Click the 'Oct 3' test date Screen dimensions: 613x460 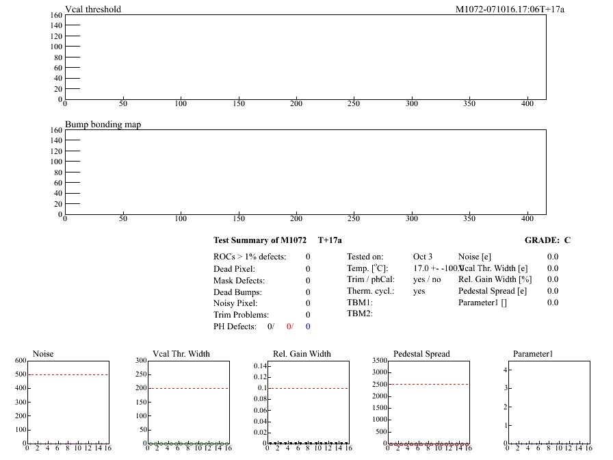423,257
